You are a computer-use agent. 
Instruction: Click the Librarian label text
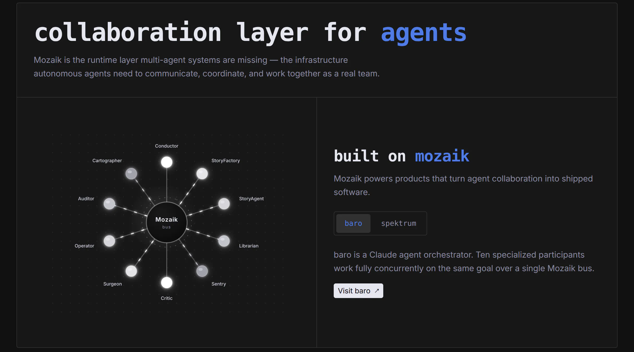tap(249, 246)
